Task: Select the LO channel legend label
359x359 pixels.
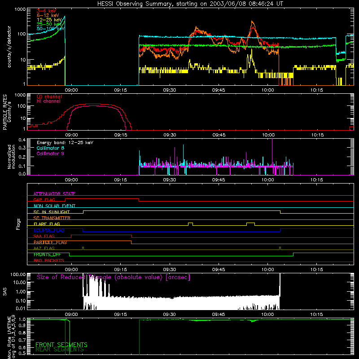Action: coord(49,96)
